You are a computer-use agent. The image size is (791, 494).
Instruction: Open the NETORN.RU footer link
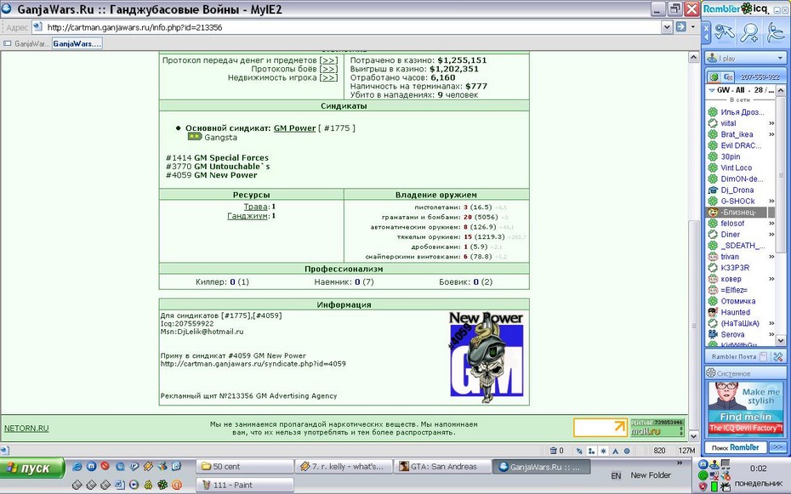point(26,428)
